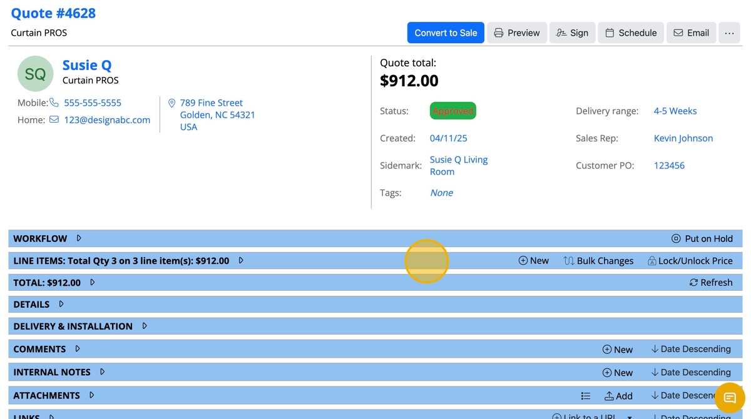Screen dimensions: 751x419
Task: Open the more options ellipsis menu
Action: [730, 33]
